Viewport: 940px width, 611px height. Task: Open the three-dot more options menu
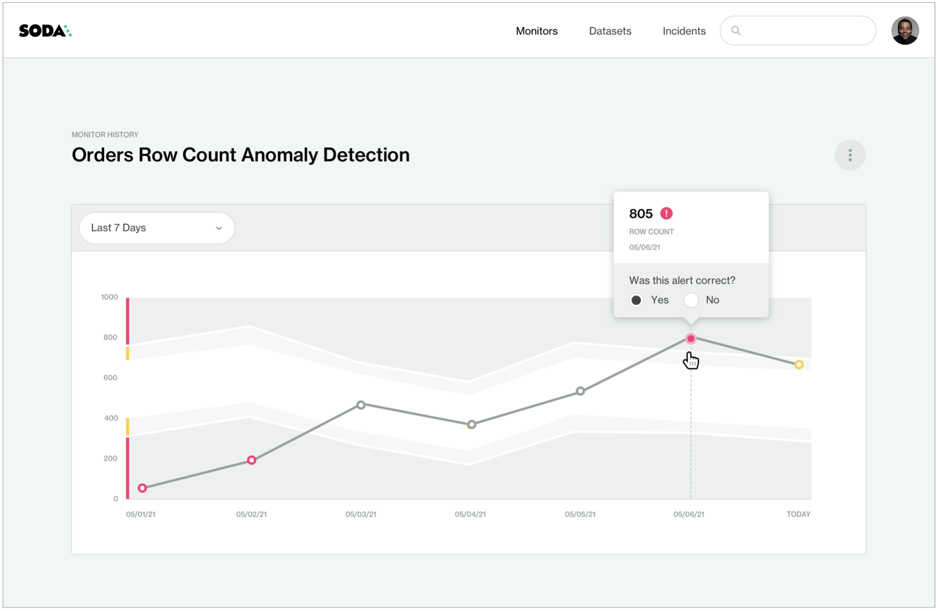(850, 155)
